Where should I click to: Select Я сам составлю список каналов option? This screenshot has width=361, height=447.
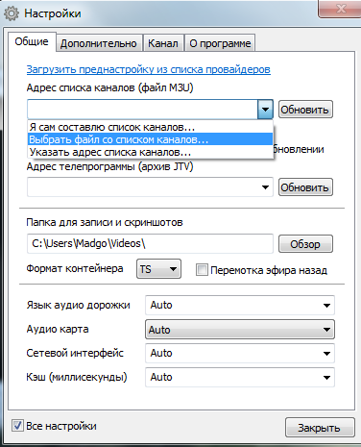click(x=150, y=127)
